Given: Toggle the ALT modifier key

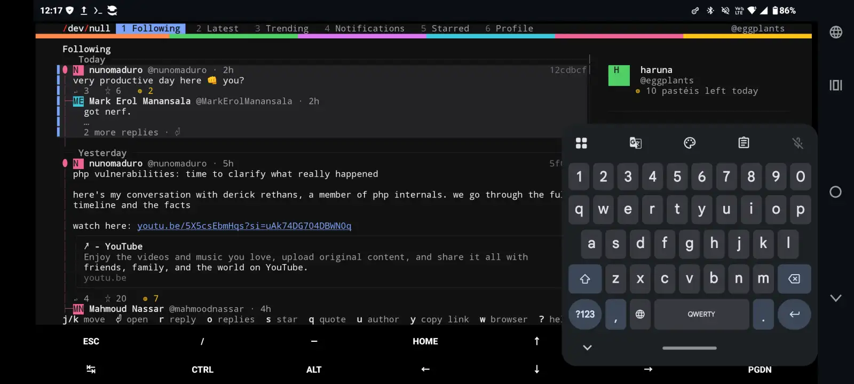Looking at the screenshot, I should pos(314,370).
